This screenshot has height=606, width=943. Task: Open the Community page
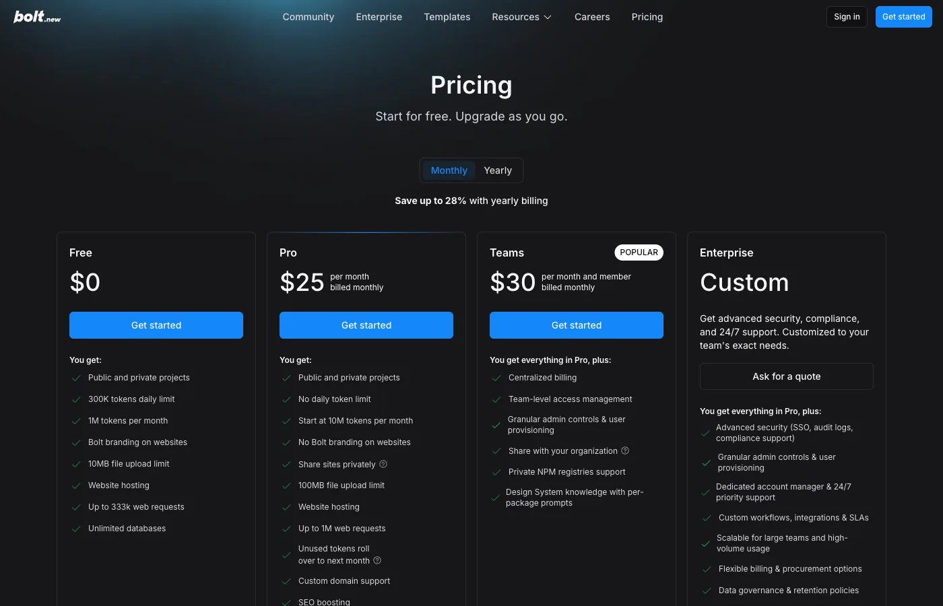pos(308,17)
